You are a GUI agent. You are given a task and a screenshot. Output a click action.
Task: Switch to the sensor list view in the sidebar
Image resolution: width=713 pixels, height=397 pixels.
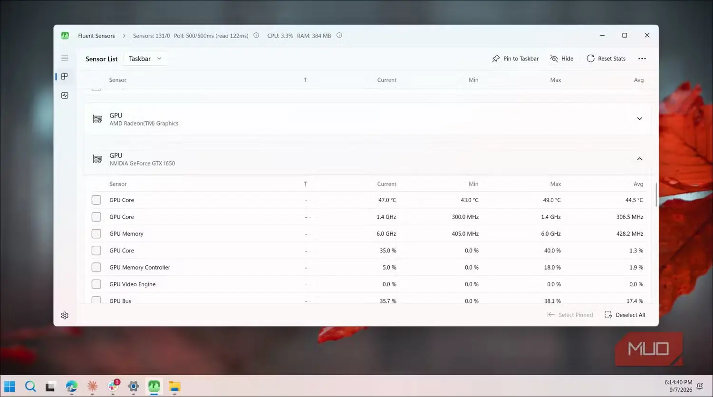(x=65, y=77)
